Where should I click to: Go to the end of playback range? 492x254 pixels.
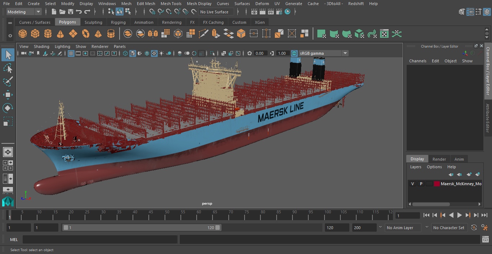pyautogui.click(x=484, y=215)
